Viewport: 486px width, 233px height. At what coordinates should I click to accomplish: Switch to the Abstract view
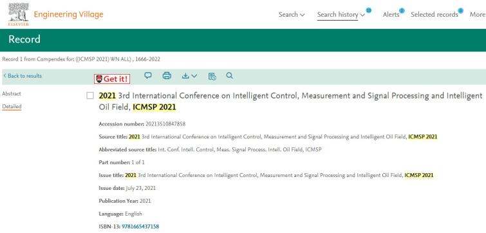pos(12,93)
